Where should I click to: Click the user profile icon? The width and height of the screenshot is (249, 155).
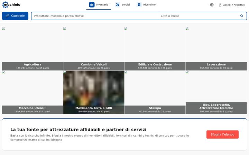coord(220,5)
